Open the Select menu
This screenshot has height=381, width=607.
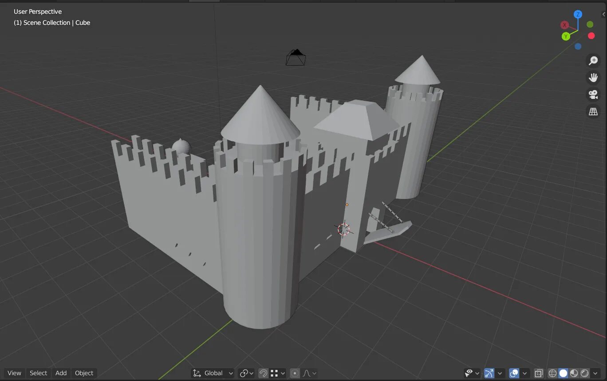coord(38,373)
